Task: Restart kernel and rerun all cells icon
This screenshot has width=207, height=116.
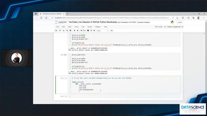Action: (94, 31)
